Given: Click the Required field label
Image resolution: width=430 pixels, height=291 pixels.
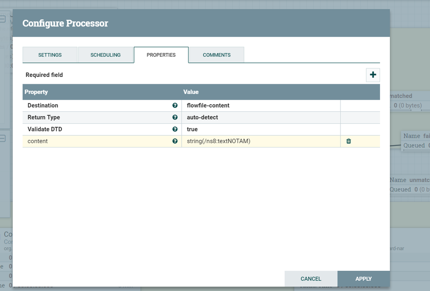Looking at the screenshot, I should click(44, 75).
